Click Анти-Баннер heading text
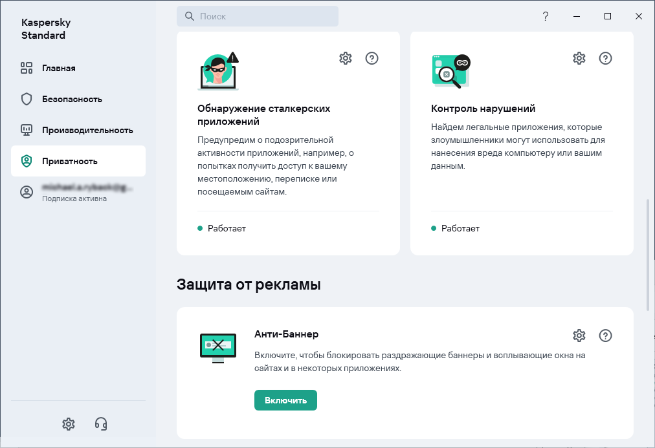Viewport: 655px width, 448px height. tap(287, 334)
